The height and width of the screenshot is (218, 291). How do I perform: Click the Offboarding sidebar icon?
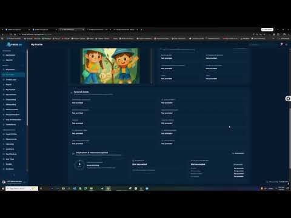coord(4,105)
